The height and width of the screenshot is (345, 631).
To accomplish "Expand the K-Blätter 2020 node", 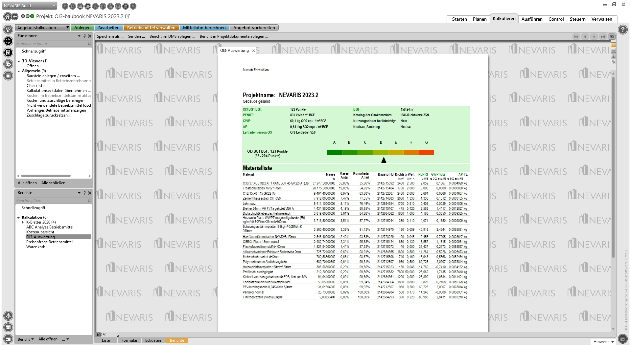I will pyautogui.click(x=23, y=222).
